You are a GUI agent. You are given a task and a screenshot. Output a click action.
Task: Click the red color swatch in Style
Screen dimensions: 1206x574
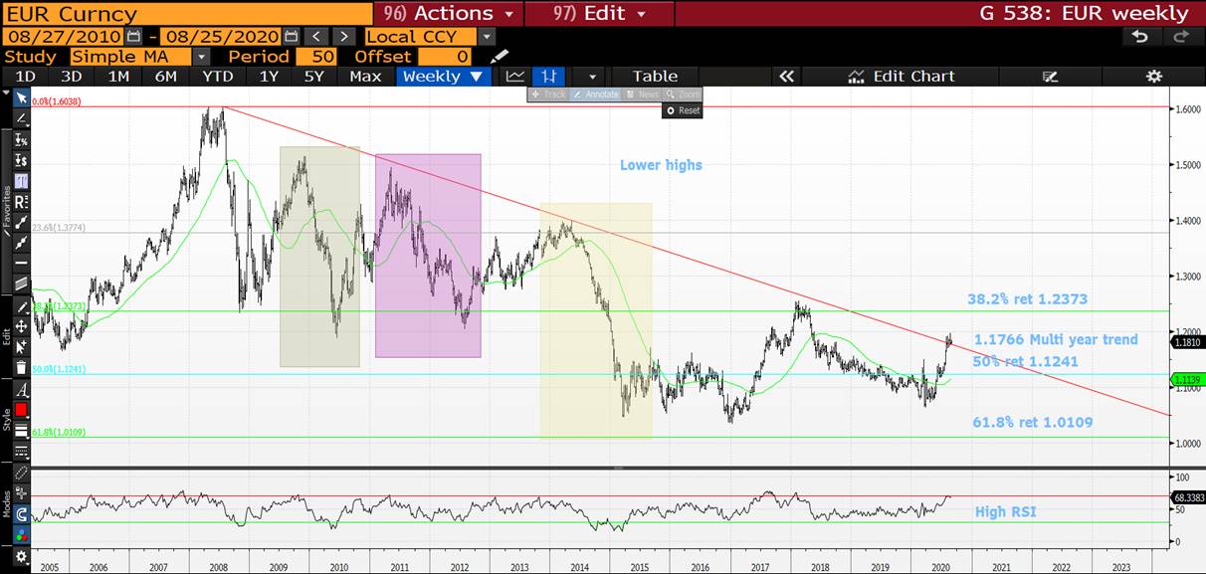pos(21,410)
